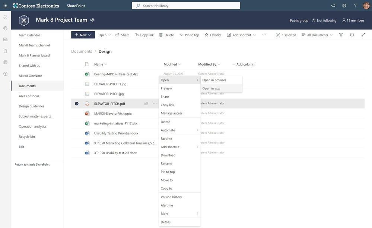372x228 pixels.
Task: Click the file type column header icon
Action: coord(87,64)
